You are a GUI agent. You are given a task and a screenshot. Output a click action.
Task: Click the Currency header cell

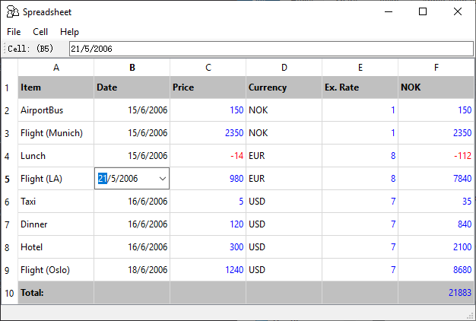284,87
